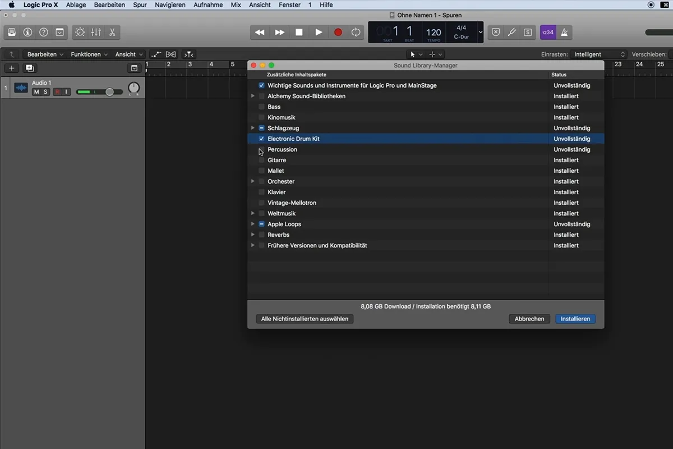Toggle input monitoring on Audio 1
The width and height of the screenshot is (673, 449).
66,92
